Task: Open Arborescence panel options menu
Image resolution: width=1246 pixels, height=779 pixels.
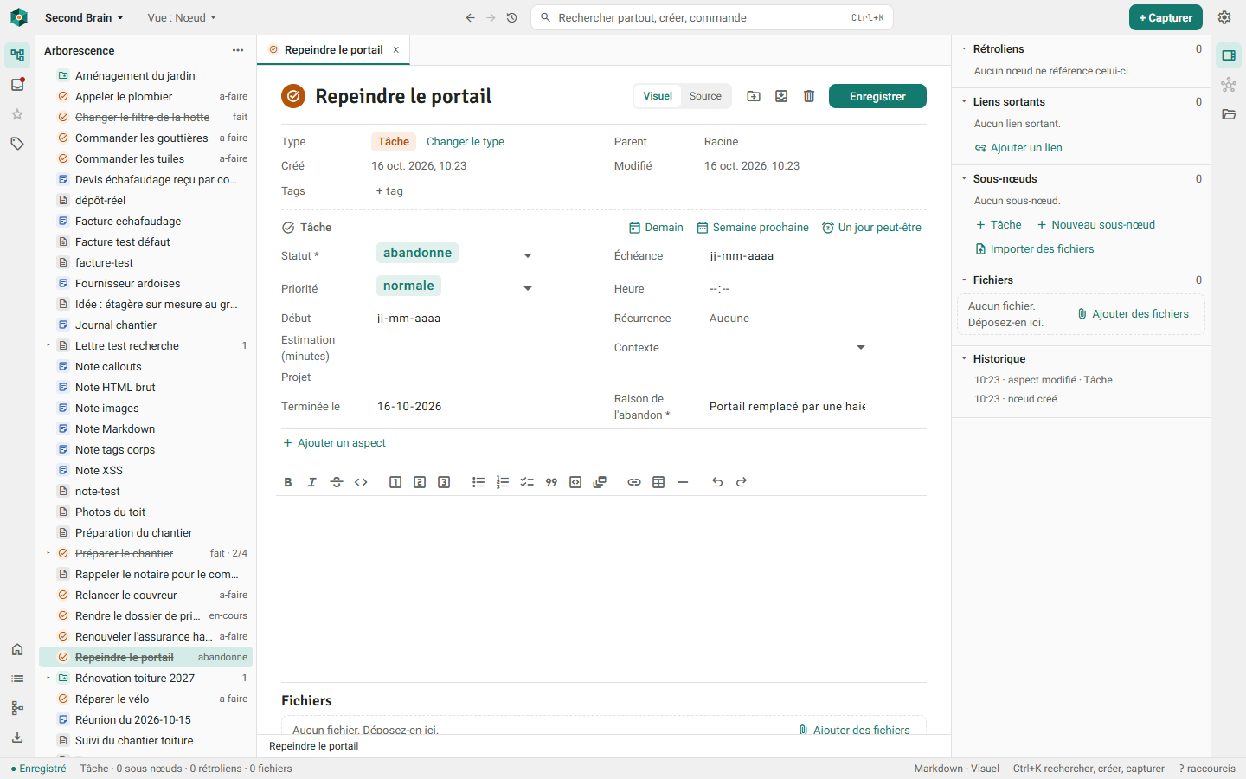Action: pos(238,50)
